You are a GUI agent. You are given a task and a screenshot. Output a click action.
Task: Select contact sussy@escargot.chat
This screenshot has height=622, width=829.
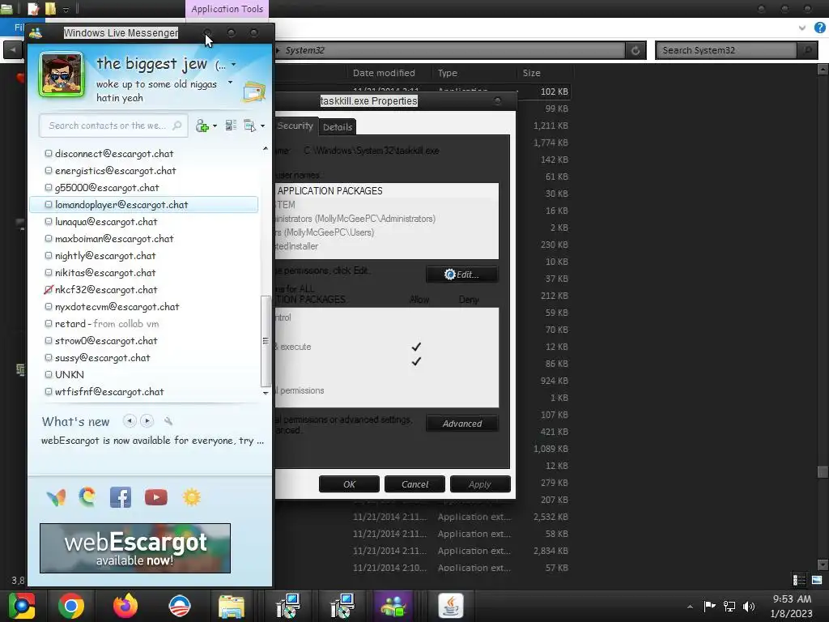[x=103, y=358]
